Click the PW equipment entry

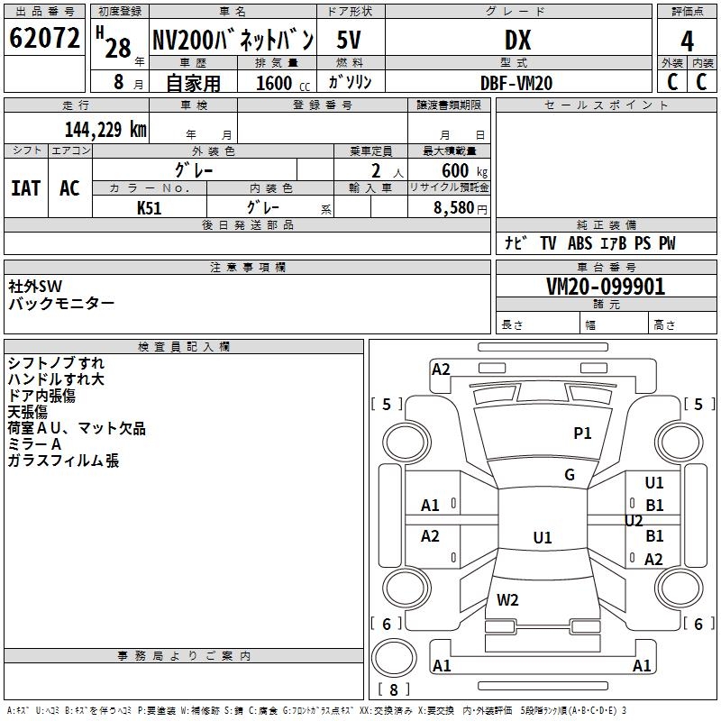pyautogui.click(x=667, y=243)
